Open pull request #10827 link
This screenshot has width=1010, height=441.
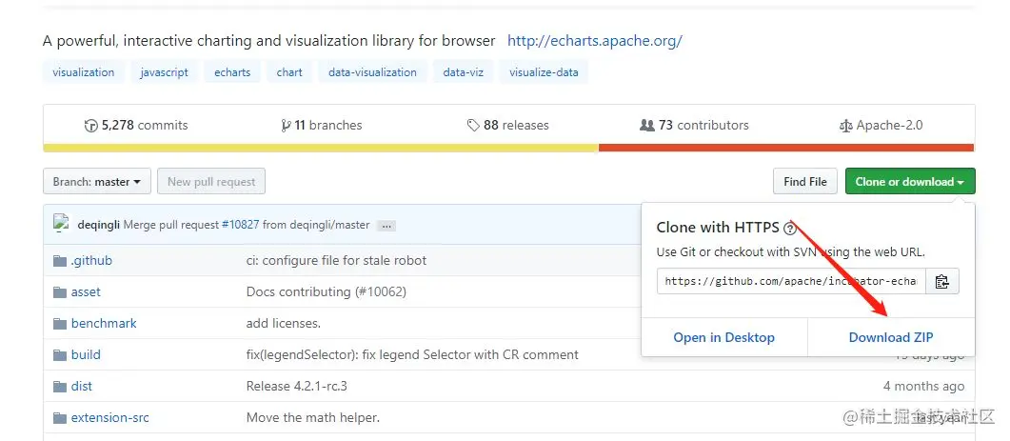tap(240, 225)
